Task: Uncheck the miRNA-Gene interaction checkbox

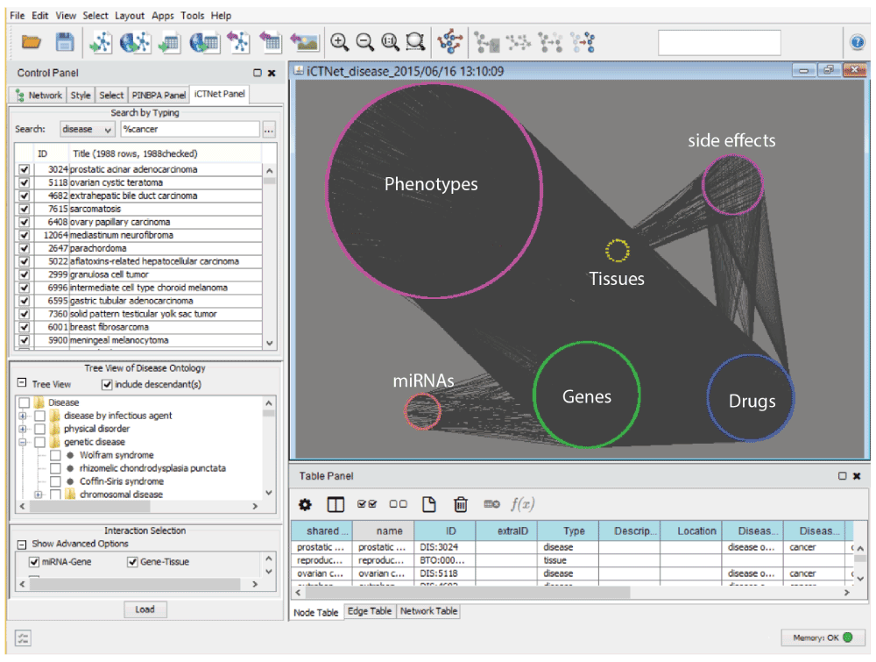Action: pos(34,561)
